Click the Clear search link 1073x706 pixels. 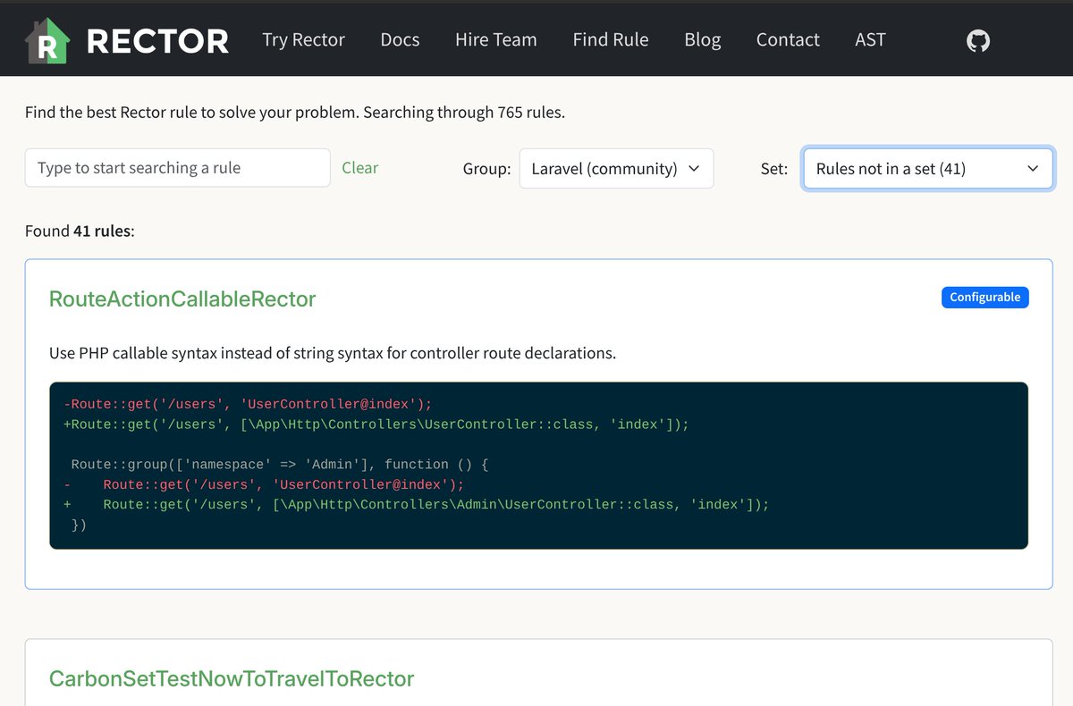click(x=359, y=168)
